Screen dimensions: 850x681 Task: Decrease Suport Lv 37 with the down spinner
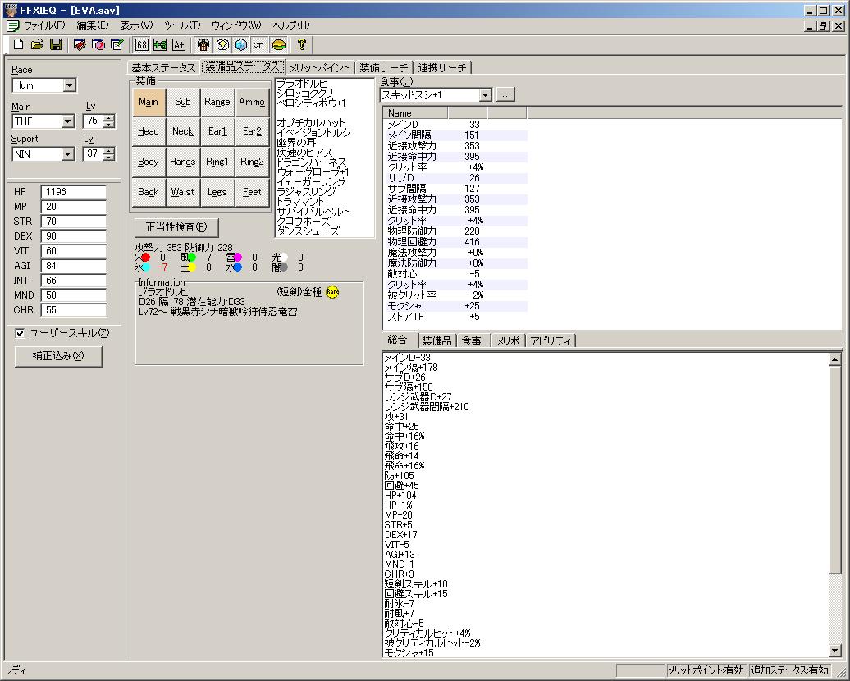tap(109, 158)
